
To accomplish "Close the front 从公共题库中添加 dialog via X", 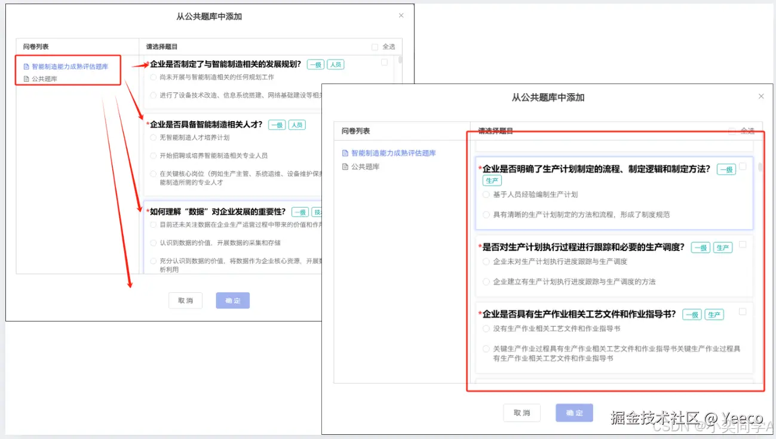I will click(x=760, y=96).
